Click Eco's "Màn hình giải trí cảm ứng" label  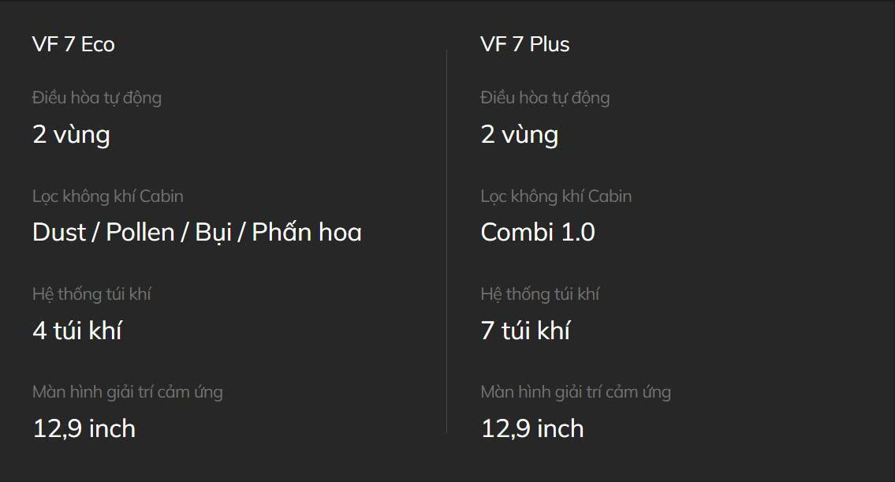128,392
